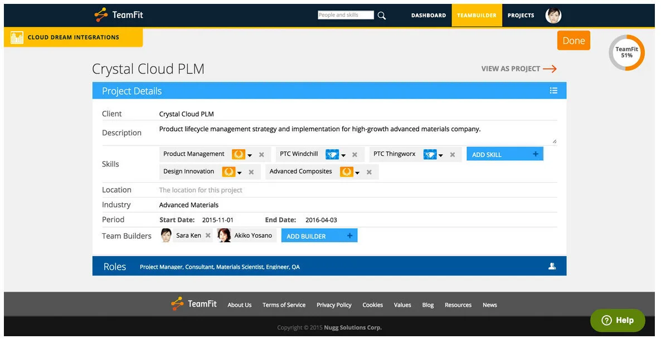Edit the Description text area
Screen dimensions: 661x339
click(x=358, y=133)
